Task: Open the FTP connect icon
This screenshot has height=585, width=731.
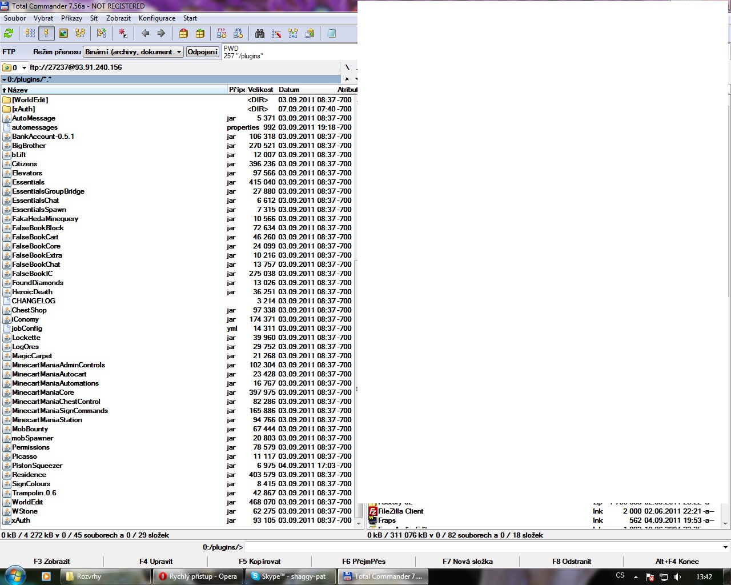Action: (222, 34)
